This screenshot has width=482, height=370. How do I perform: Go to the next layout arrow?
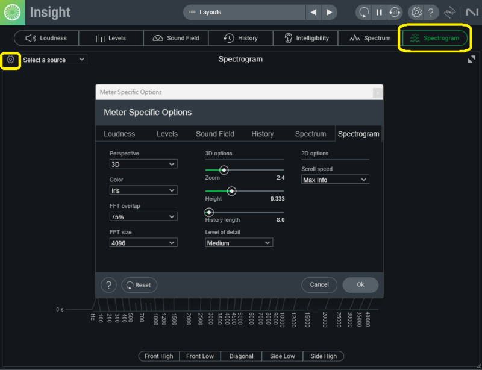pyautogui.click(x=329, y=12)
